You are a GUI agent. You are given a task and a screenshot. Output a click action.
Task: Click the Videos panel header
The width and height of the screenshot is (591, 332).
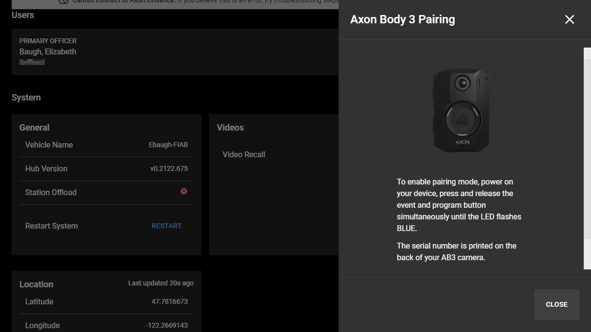pos(230,127)
